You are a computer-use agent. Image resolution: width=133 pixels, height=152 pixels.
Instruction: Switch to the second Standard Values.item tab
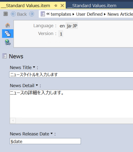tap(92, 6)
